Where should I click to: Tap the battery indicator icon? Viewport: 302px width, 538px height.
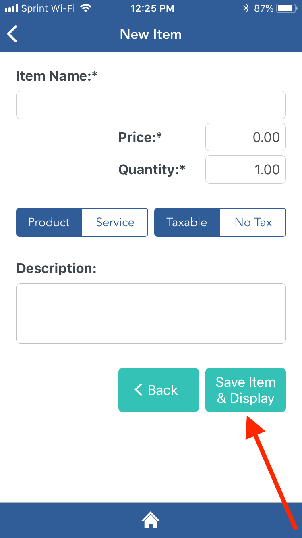(287, 8)
